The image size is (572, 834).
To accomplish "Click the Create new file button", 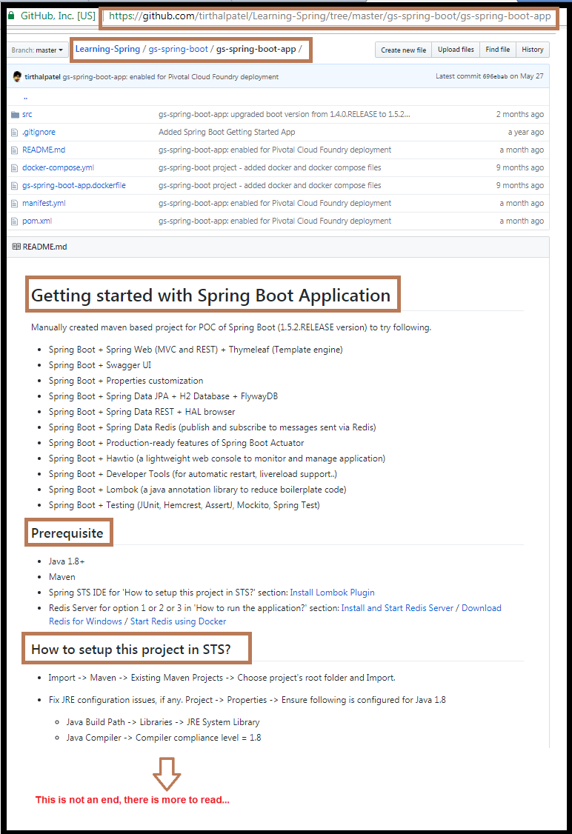I will point(402,50).
